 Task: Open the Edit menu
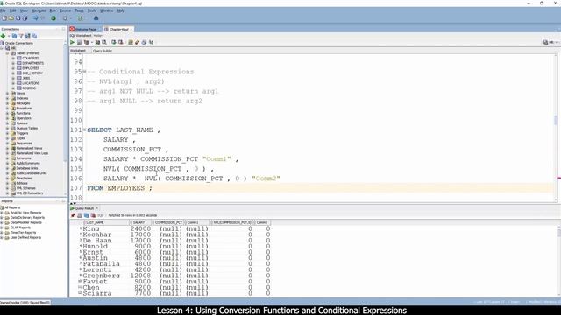[x=13, y=10]
